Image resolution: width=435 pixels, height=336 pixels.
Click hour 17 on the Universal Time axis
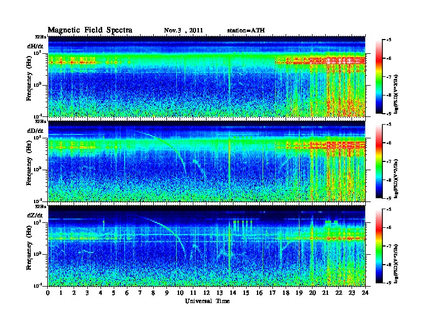point(273,293)
